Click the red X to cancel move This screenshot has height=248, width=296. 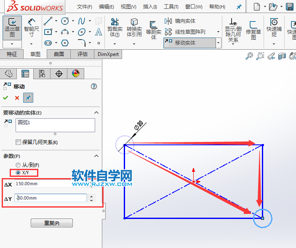coord(17,98)
